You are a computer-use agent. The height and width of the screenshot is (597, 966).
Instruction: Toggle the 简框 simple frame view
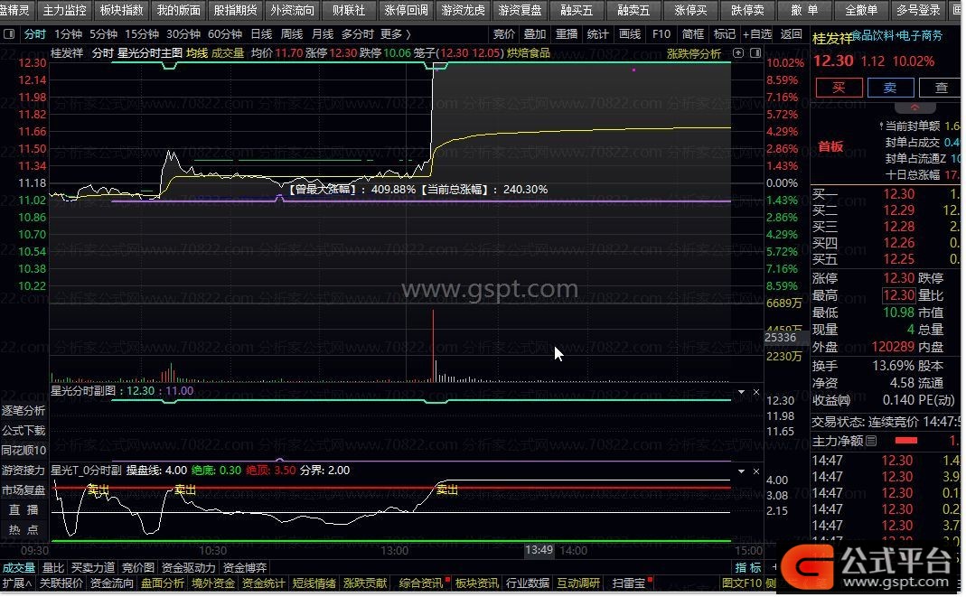point(692,34)
